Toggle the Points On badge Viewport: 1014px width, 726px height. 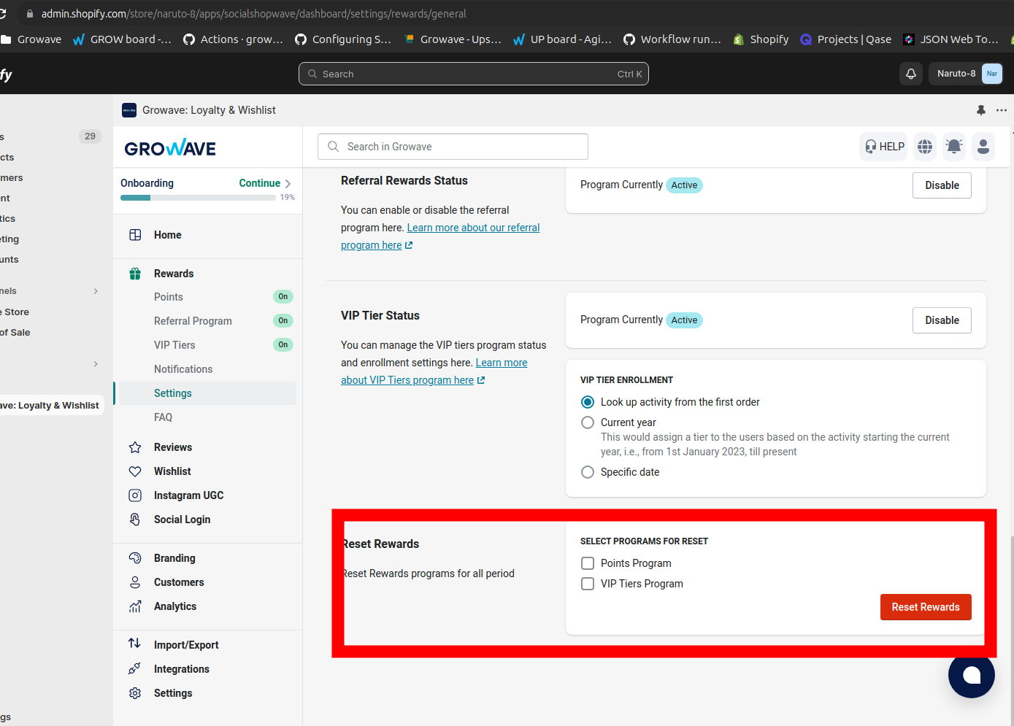tap(283, 297)
